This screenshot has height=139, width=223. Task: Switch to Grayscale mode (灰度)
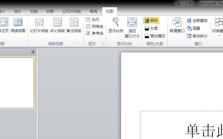pos(151,28)
